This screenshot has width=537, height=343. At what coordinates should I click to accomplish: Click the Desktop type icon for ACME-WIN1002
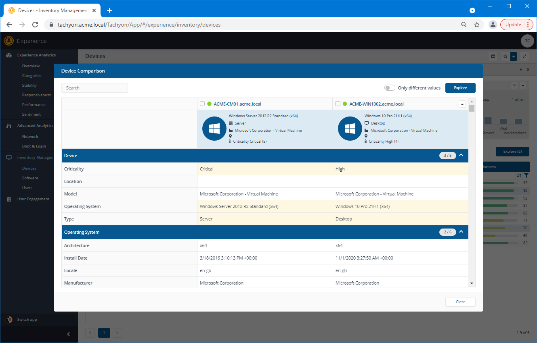pos(367,123)
